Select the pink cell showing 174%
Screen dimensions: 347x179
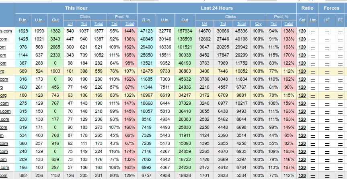click(129, 151)
